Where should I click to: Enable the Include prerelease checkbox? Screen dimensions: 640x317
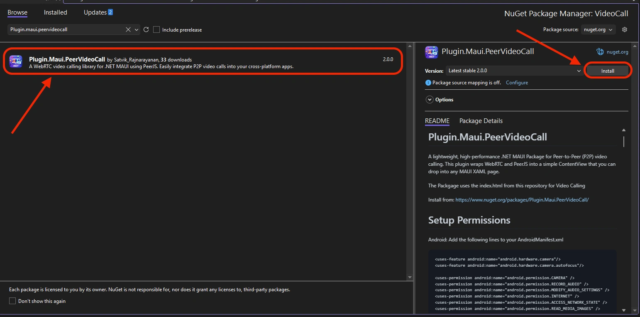point(156,29)
